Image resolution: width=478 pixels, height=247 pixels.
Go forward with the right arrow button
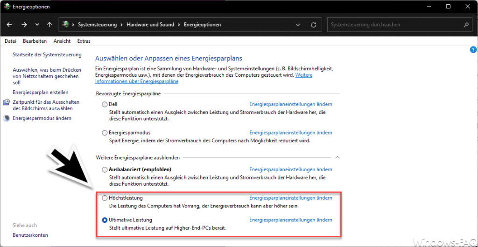24,25
